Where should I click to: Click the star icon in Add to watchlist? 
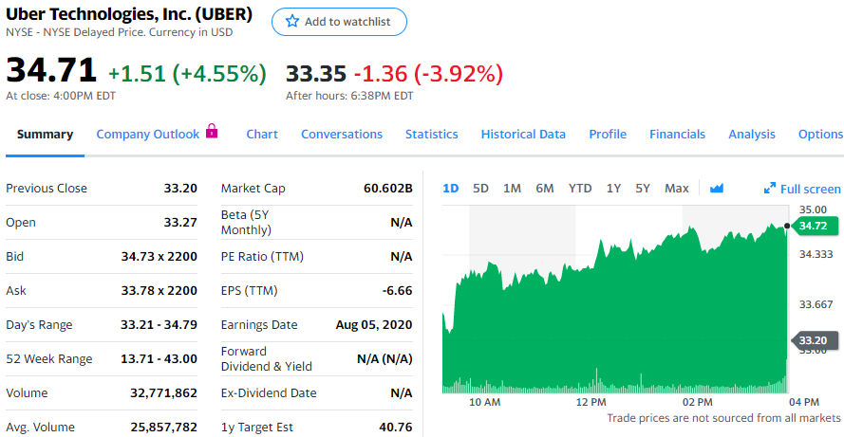pos(292,22)
